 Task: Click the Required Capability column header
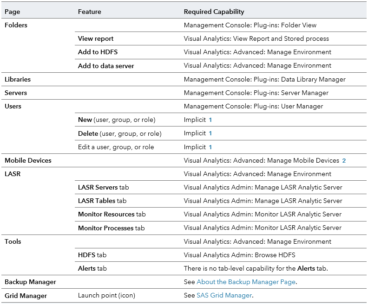(214, 12)
